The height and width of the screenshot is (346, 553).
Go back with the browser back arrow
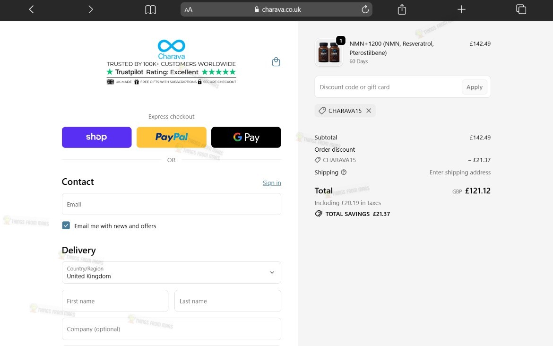31,9
